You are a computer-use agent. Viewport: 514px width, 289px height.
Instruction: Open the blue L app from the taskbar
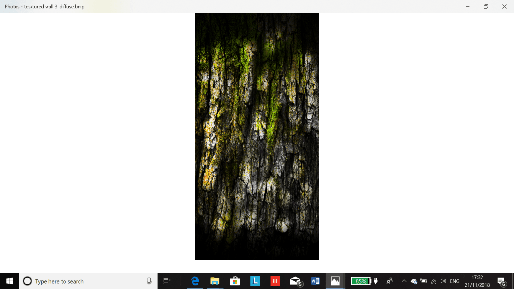255,281
